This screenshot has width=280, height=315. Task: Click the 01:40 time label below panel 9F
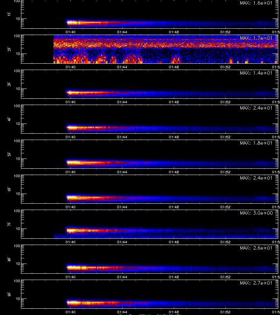(x=70, y=312)
